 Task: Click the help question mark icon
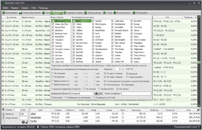click(23, 122)
